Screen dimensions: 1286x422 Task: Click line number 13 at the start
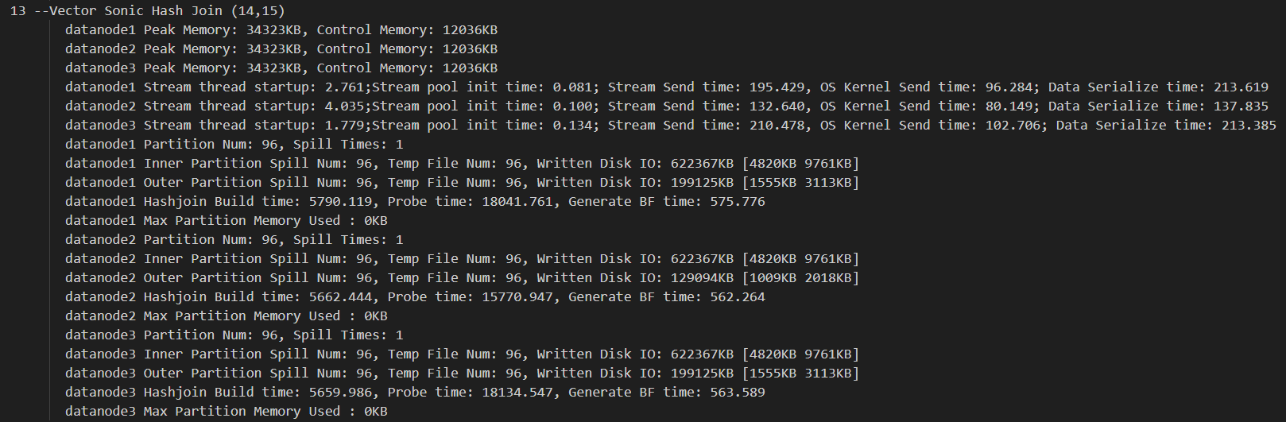pyautogui.click(x=17, y=11)
